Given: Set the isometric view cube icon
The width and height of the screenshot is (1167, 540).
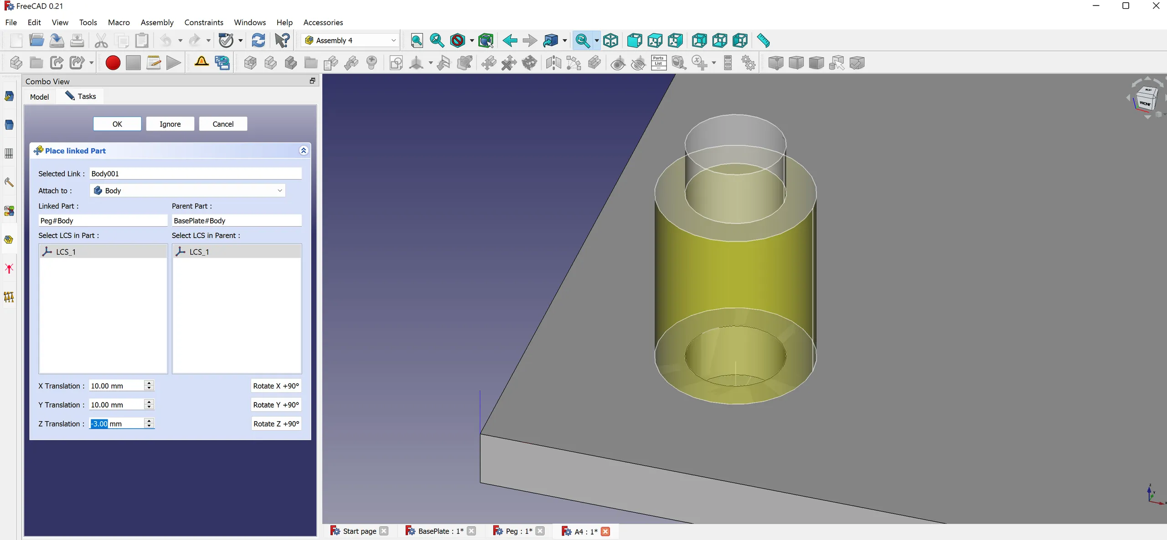Looking at the screenshot, I should point(610,41).
